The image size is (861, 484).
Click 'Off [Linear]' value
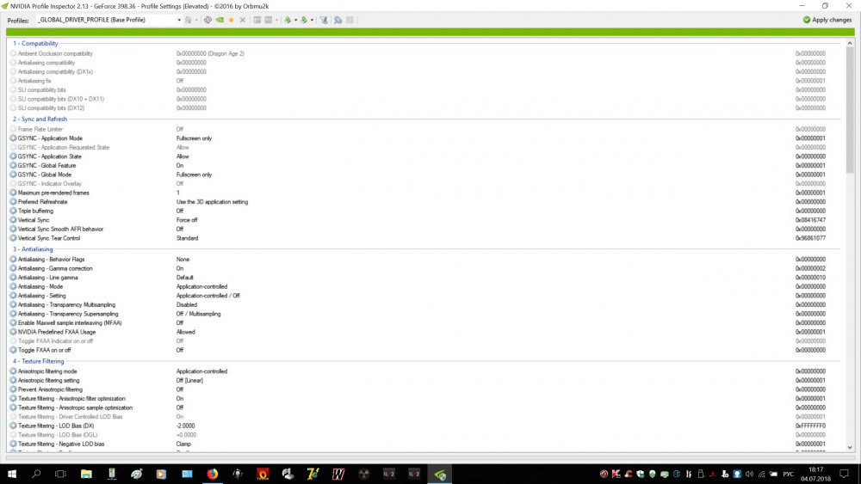pos(189,380)
